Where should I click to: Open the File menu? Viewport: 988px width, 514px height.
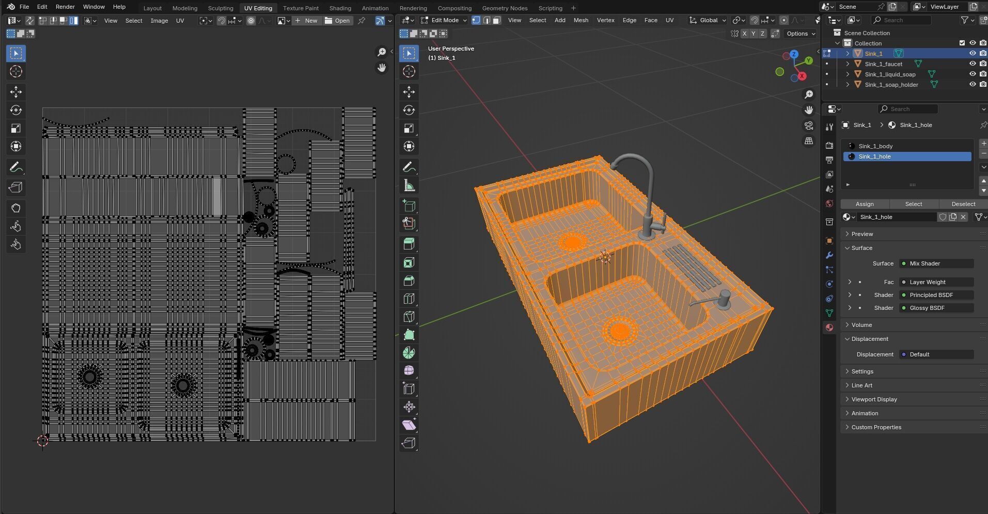pos(24,7)
